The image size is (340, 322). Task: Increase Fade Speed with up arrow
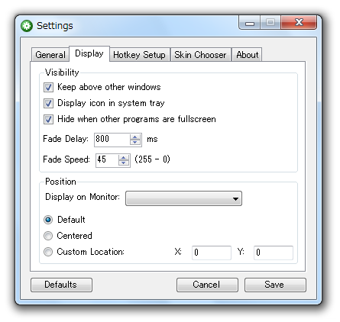pos(124,157)
